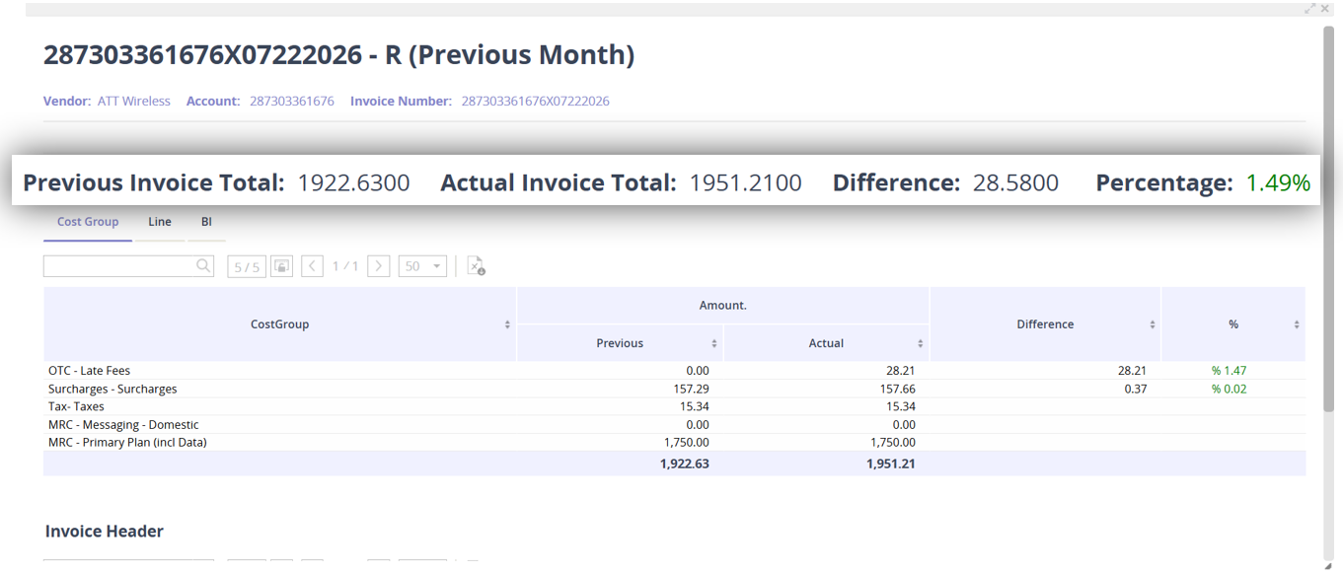Click the 157.66 Actual amount for Surcharges

tap(896, 389)
